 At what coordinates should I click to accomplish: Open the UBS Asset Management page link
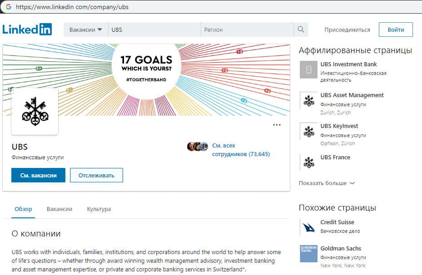pyautogui.click(x=352, y=95)
